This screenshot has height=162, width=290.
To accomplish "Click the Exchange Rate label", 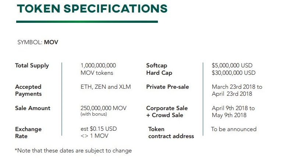I will 28,133.
